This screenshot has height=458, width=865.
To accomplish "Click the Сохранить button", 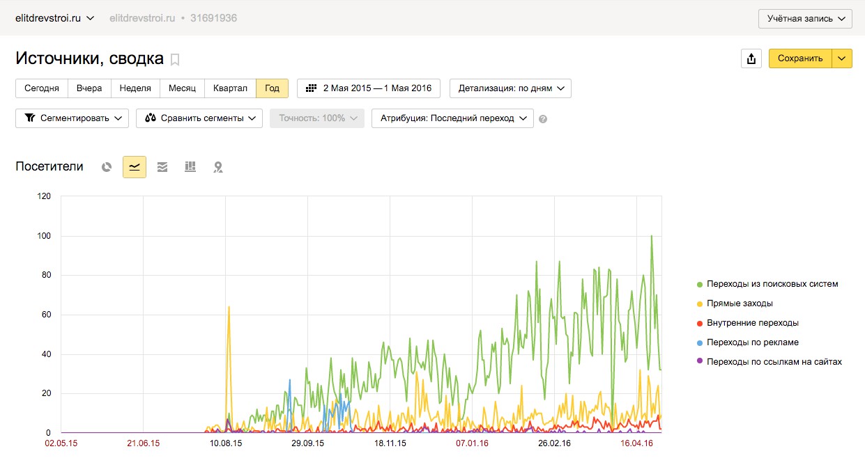I will point(800,58).
